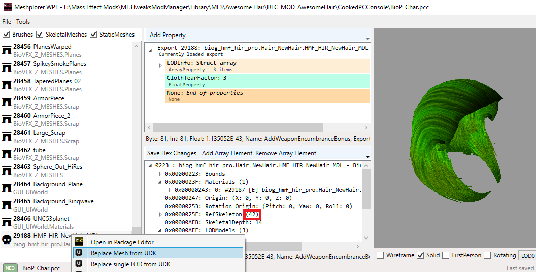Open the LOD0 dropdown
Image resolution: width=536 pixels, height=272 pixels.
(x=527, y=256)
